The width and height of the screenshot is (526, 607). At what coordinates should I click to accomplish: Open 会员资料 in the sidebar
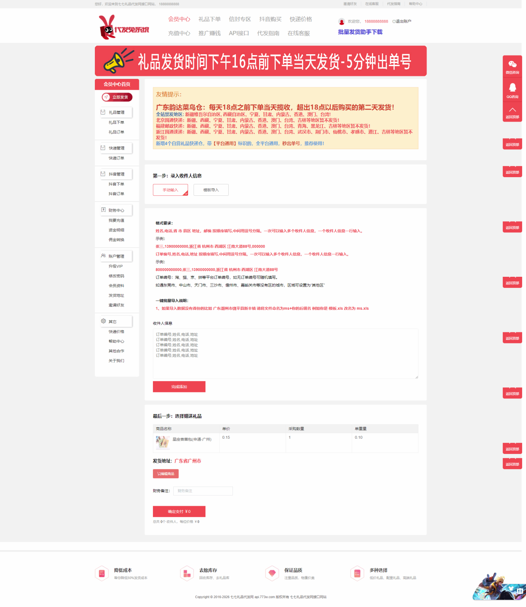(116, 286)
